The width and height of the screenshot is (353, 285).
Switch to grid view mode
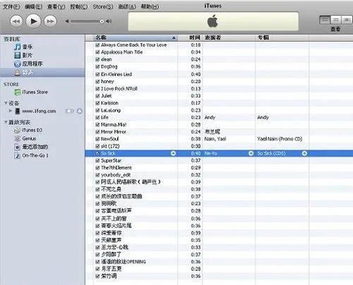336,20
